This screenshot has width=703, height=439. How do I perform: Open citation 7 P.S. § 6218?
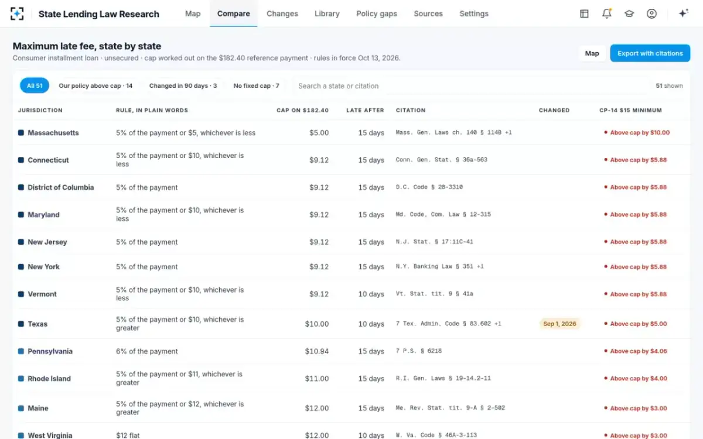[419, 351]
